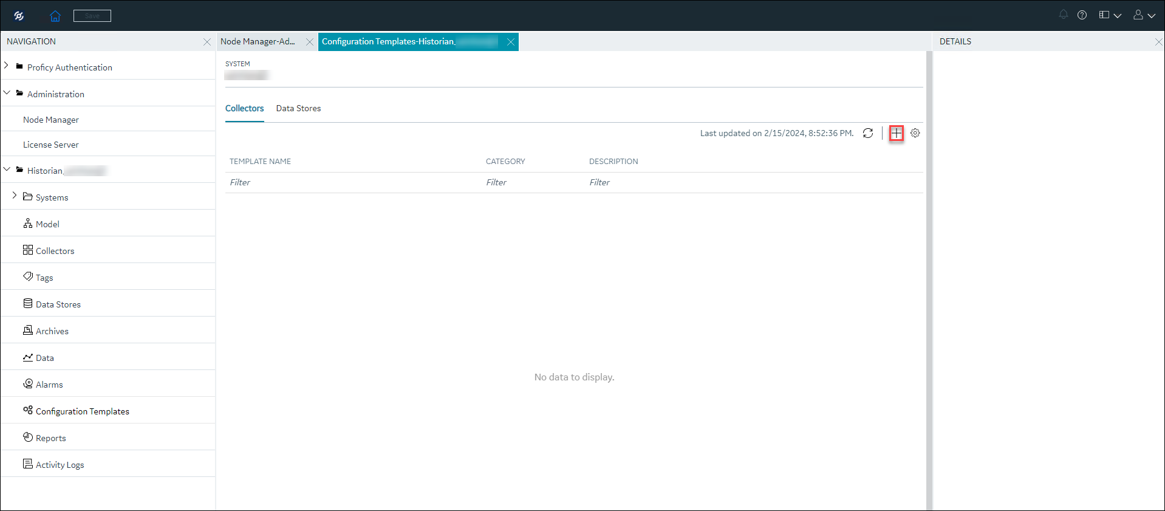Open the table settings gear icon
The width and height of the screenshot is (1165, 511).
coord(915,133)
